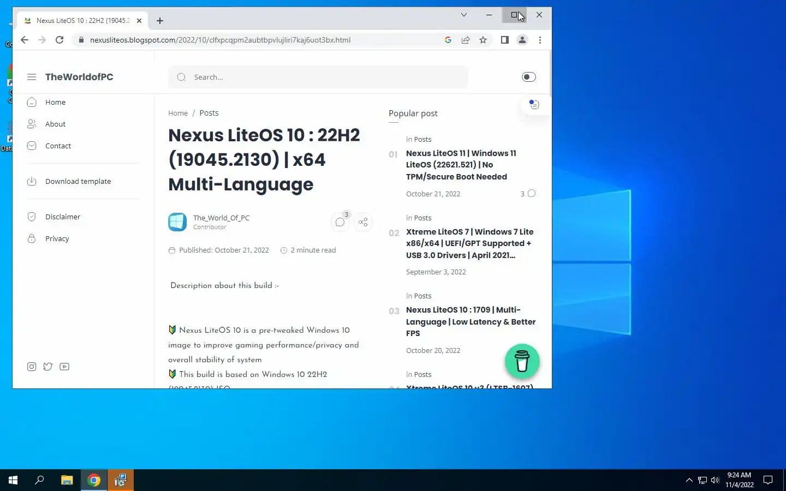Open the Disclaimer sidebar item
Viewport: 786px width, 491px height.
(x=63, y=217)
